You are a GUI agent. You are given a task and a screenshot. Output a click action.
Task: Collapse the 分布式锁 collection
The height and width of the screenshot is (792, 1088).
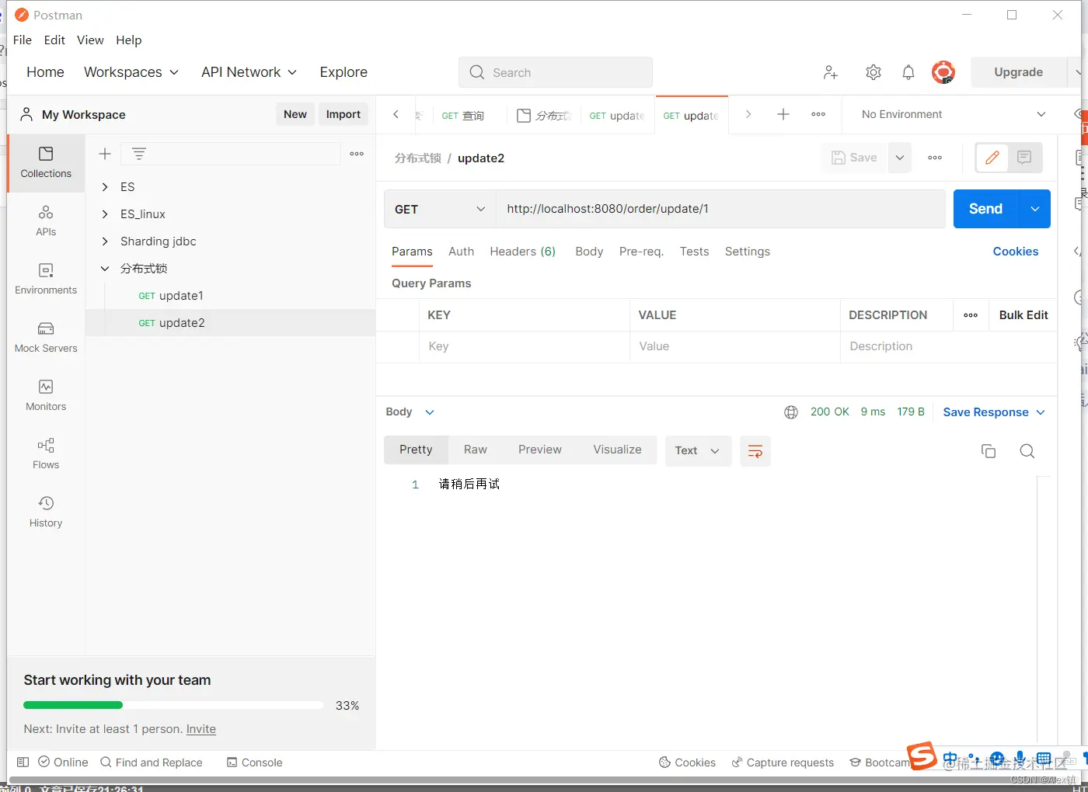[105, 269]
